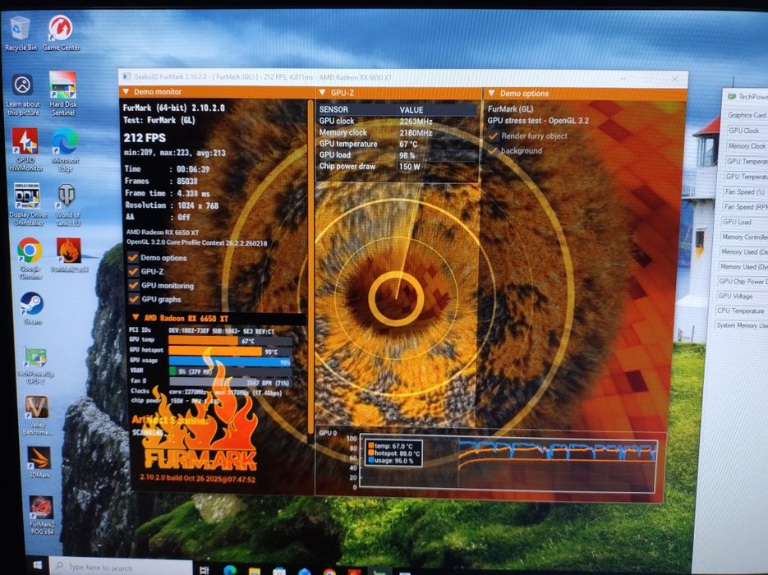This screenshot has width=768, height=575.
Task: Click the GPU load 98 % sensor row
Action: 397,154
